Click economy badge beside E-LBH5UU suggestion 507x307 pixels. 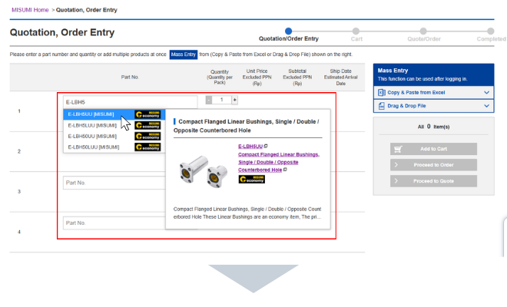click(147, 114)
